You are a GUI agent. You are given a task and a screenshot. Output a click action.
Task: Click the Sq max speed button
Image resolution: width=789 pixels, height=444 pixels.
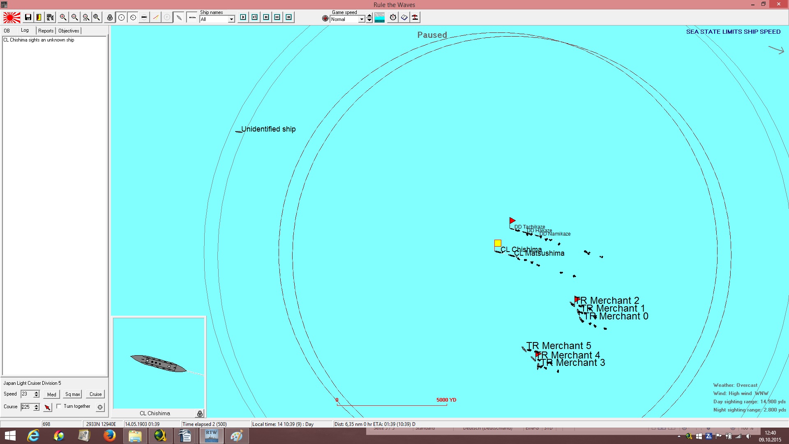click(73, 394)
